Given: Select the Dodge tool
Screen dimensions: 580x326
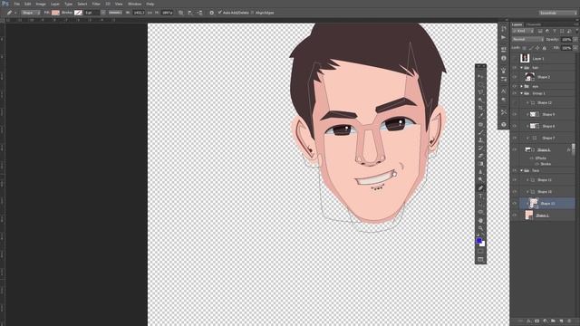Looking at the screenshot, I should 480,180.
